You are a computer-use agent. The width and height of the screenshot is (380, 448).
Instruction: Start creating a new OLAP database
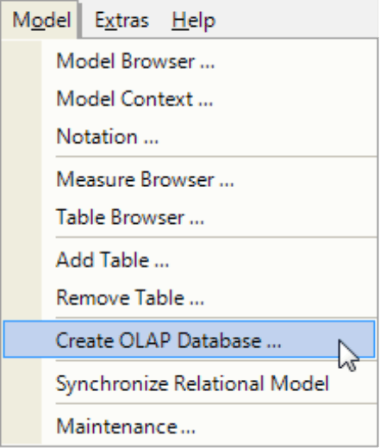189,339
